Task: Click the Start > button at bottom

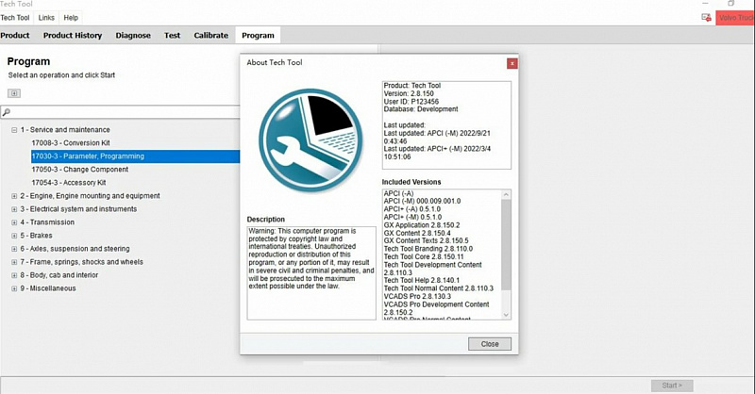Action: click(672, 386)
